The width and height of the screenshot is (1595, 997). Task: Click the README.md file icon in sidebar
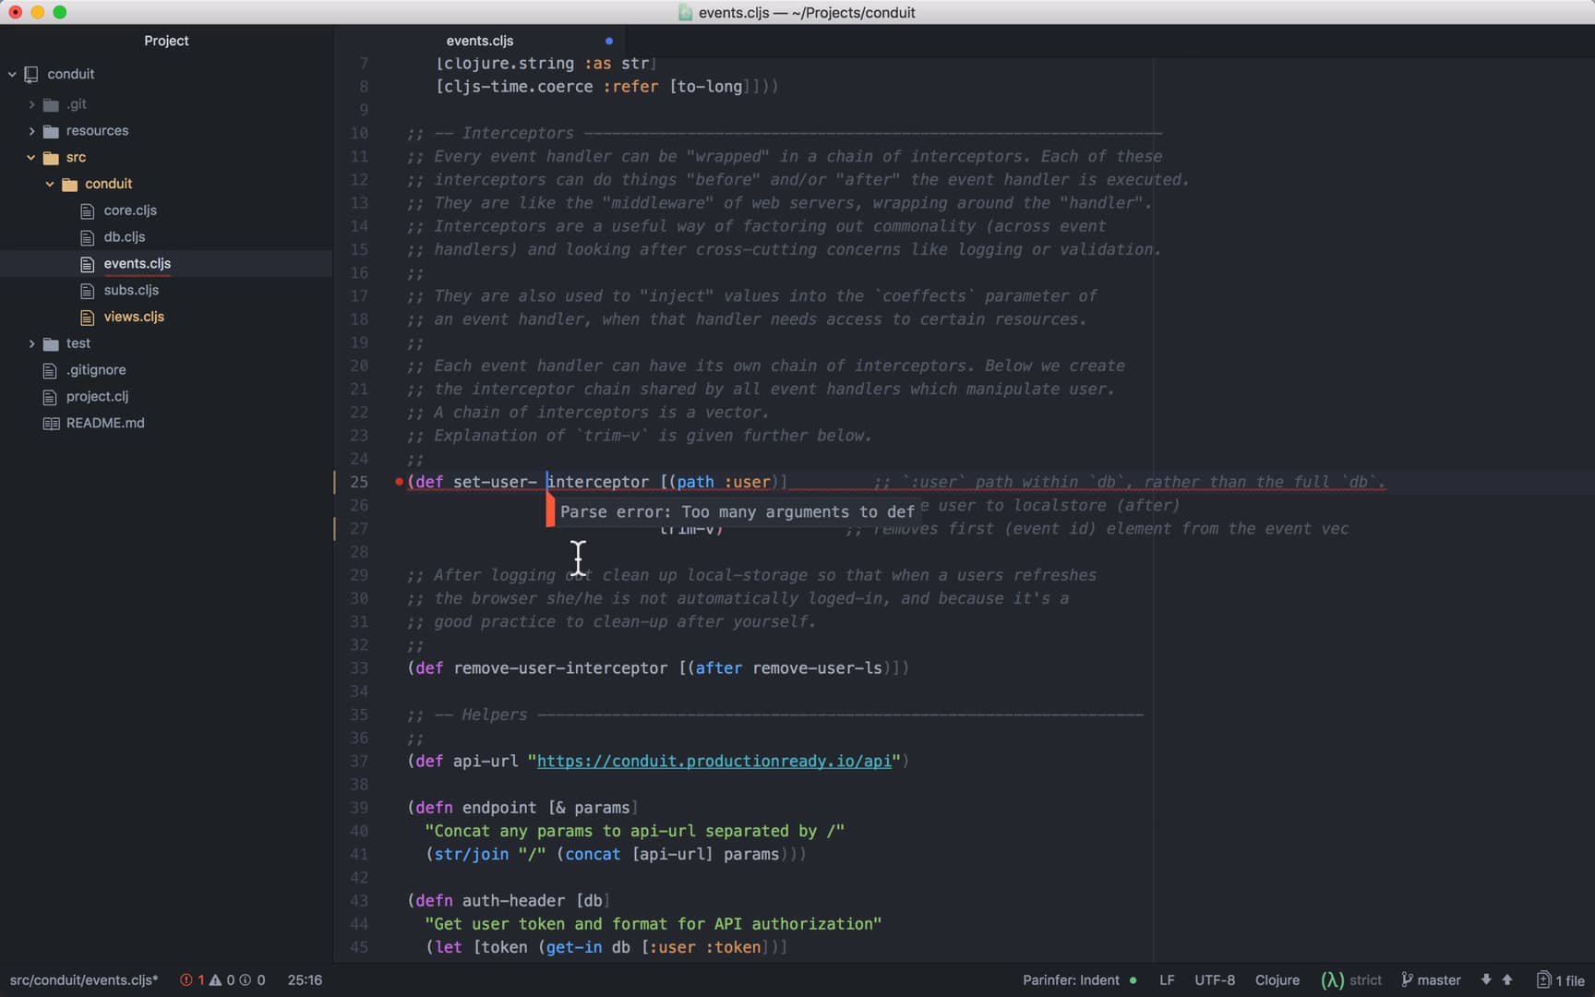(x=53, y=423)
